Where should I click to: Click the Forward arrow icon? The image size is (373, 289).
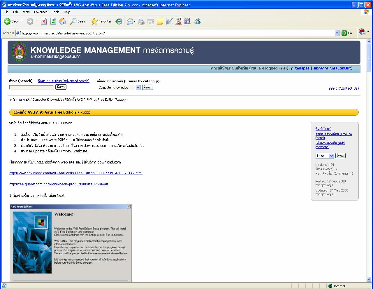30,21
